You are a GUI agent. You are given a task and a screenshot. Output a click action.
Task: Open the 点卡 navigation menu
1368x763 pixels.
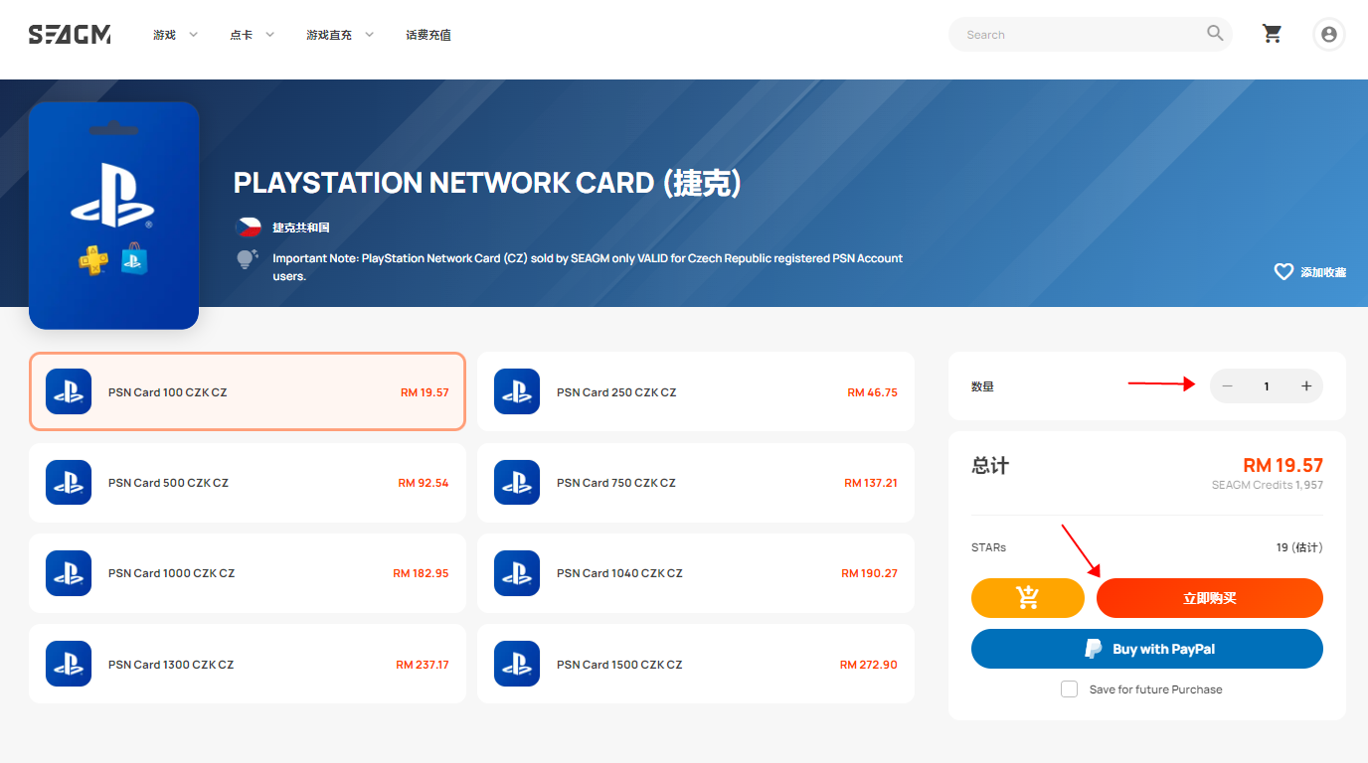tap(241, 35)
